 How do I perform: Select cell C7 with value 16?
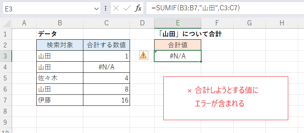click(106, 100)
